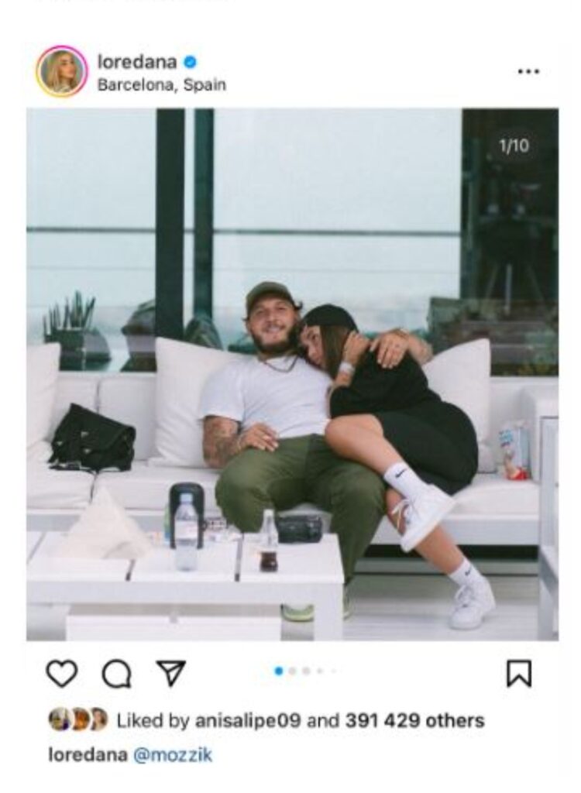Viewport: 581px width, 793px height.
Task: Click the blue verified badge next to loredana
Action: click(x=190, y=62)
